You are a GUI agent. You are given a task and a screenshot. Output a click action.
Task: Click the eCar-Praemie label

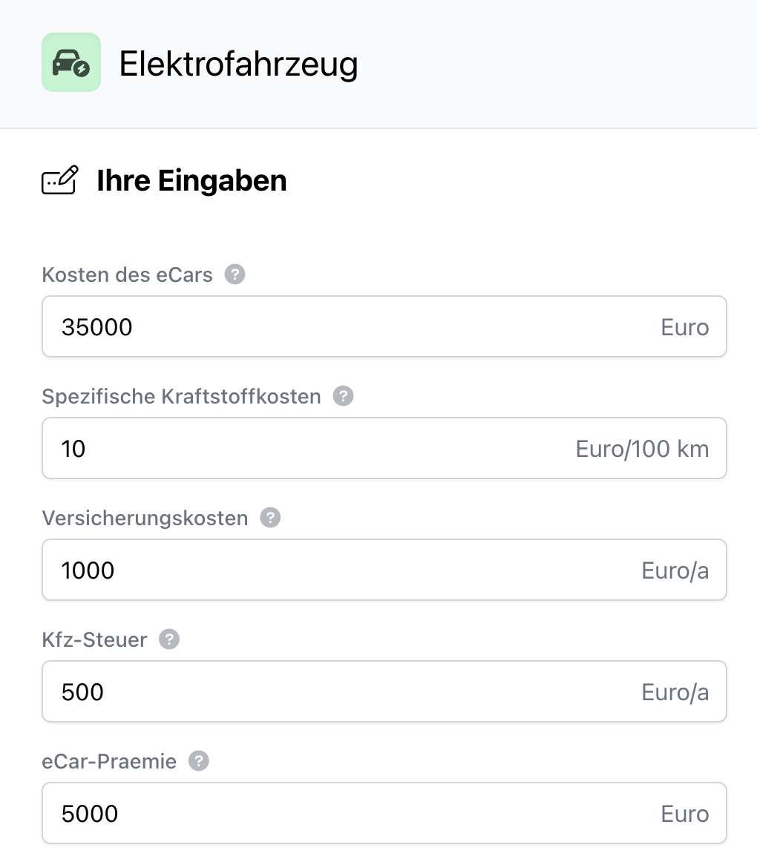click(109, 761)
